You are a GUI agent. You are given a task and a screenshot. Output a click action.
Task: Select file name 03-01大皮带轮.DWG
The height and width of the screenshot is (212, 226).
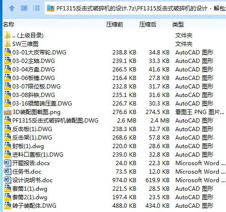(39, 53)
